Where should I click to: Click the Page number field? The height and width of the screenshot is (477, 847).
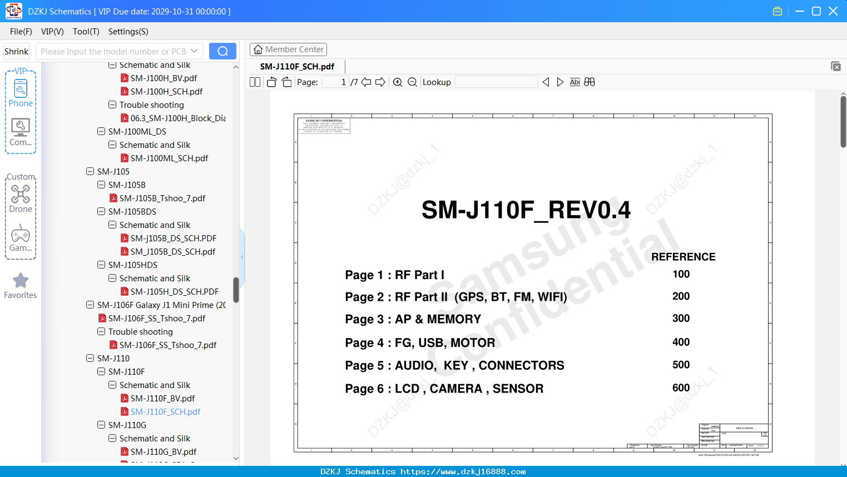click(335, 82)
